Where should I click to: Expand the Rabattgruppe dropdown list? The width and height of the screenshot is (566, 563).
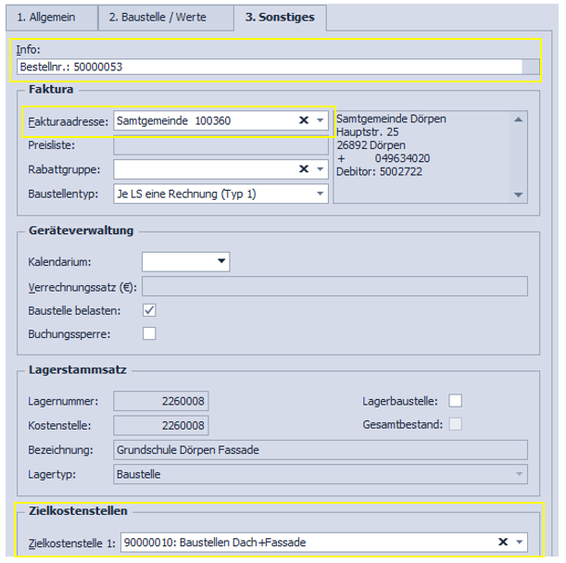point(321,169)
